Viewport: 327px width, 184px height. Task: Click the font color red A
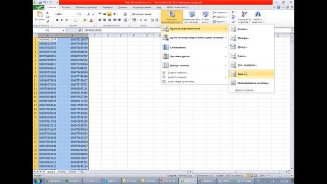(91, 20)
